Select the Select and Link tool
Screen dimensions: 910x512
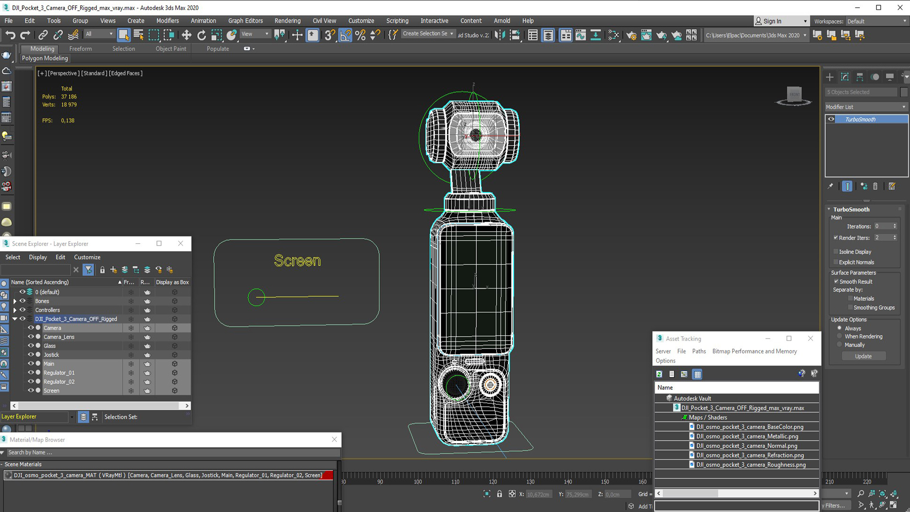43,35
